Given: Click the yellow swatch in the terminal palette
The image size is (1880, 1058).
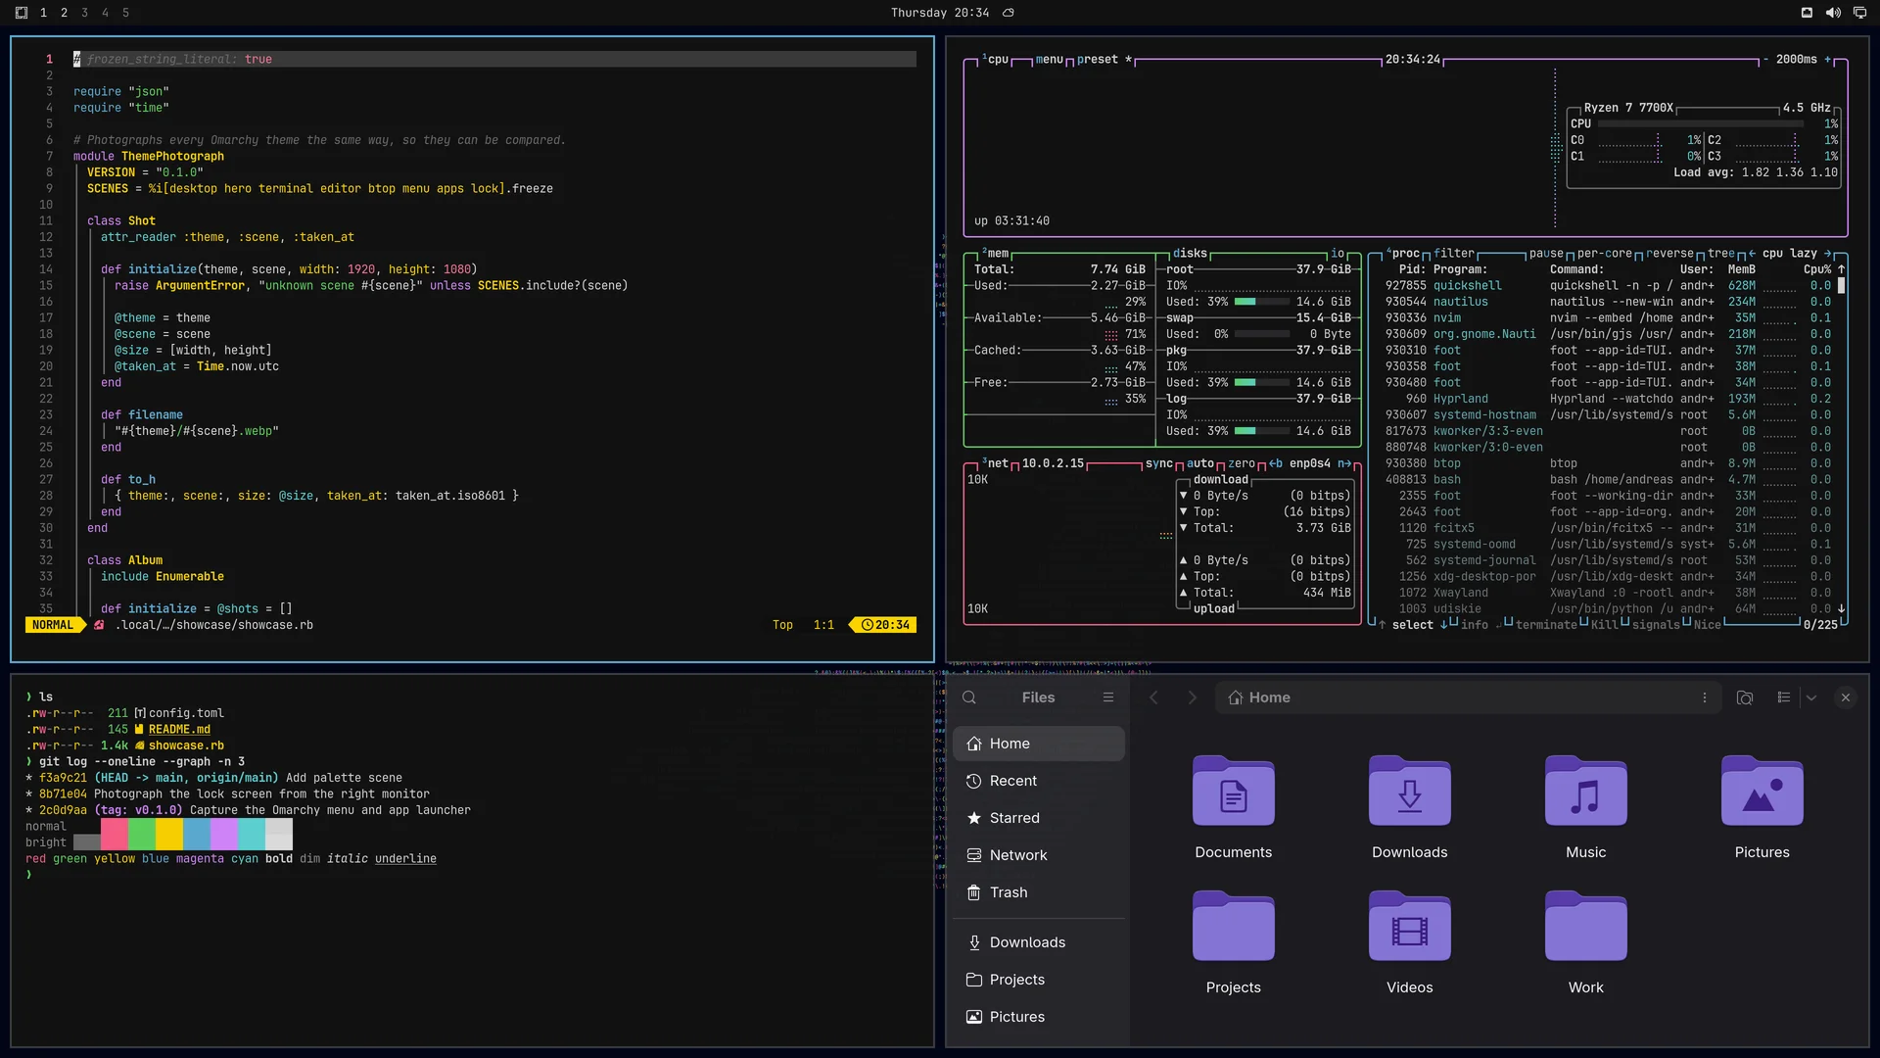Looking at the screenshot, I should pyautogui.click(x=168, y=835).
